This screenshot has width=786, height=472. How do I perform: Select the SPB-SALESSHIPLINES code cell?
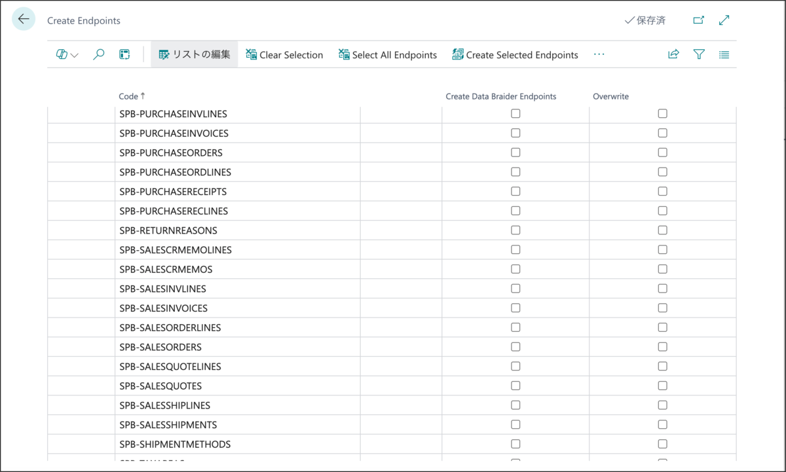click(238, 405)
